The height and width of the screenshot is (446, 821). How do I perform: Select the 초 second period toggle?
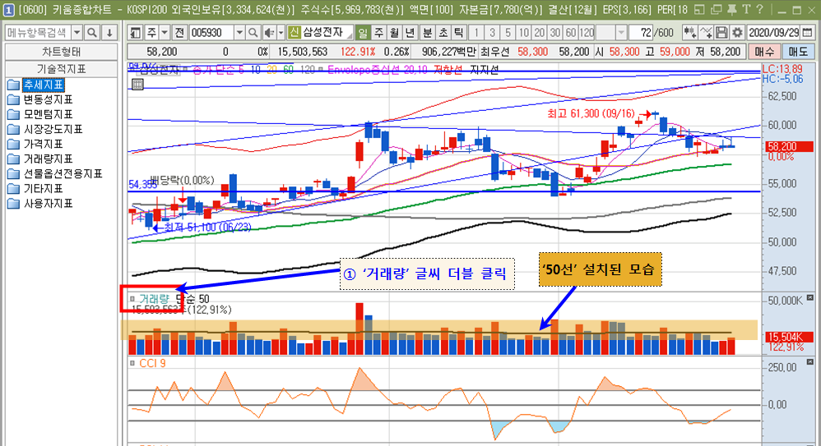[443, 33]
